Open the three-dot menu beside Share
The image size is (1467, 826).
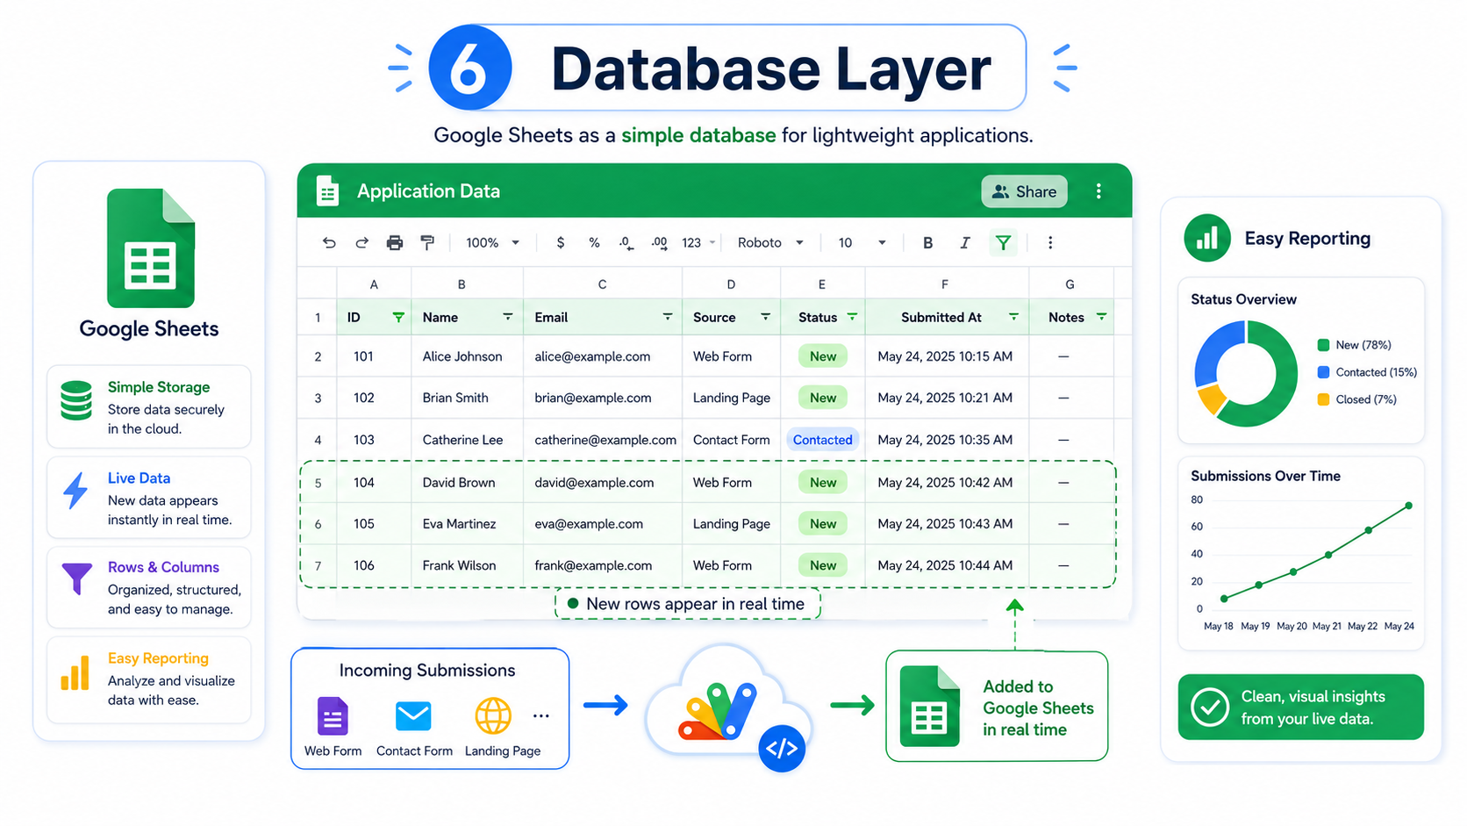point(1098,191)
